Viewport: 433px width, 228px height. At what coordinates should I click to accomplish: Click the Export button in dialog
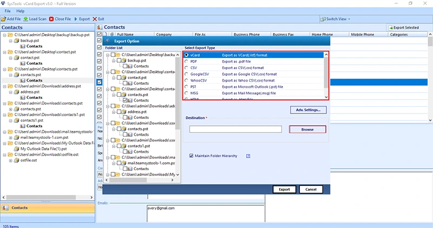[x=284, y=190]
